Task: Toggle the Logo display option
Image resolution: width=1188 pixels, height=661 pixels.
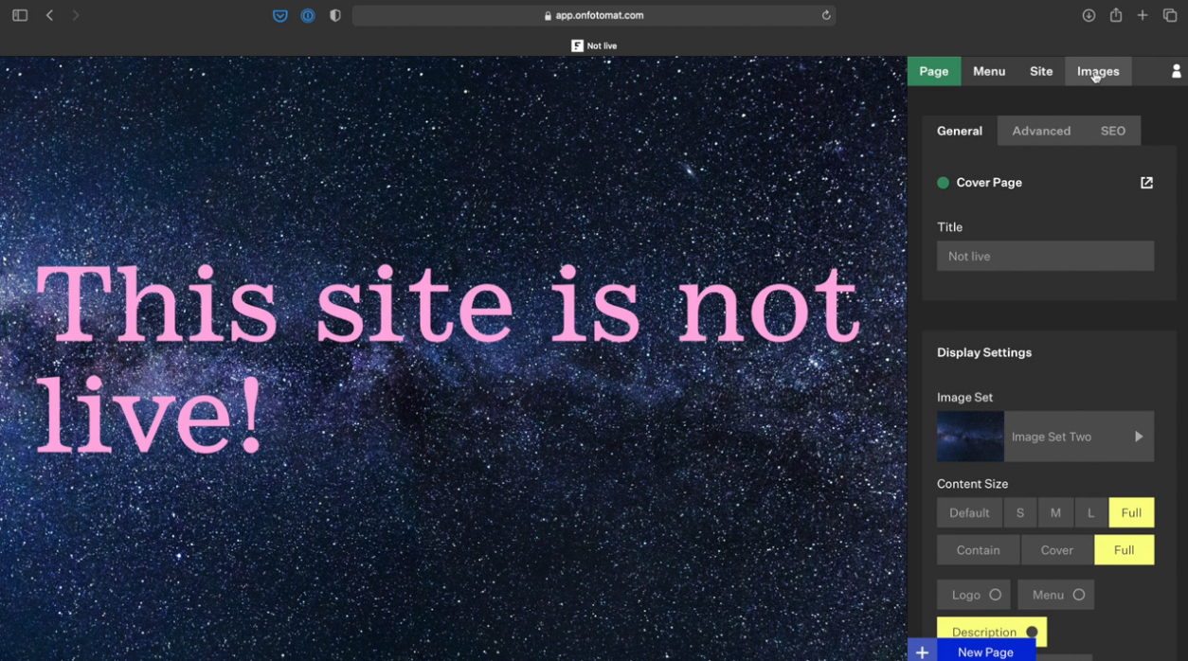Action: pyautogui.click(x=973, y=595)
